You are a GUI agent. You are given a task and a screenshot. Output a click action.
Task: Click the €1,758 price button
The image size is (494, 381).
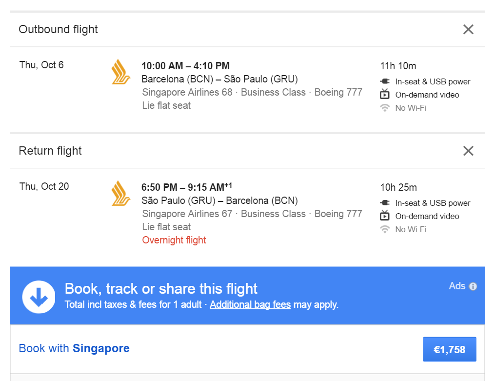pos(450,349)
